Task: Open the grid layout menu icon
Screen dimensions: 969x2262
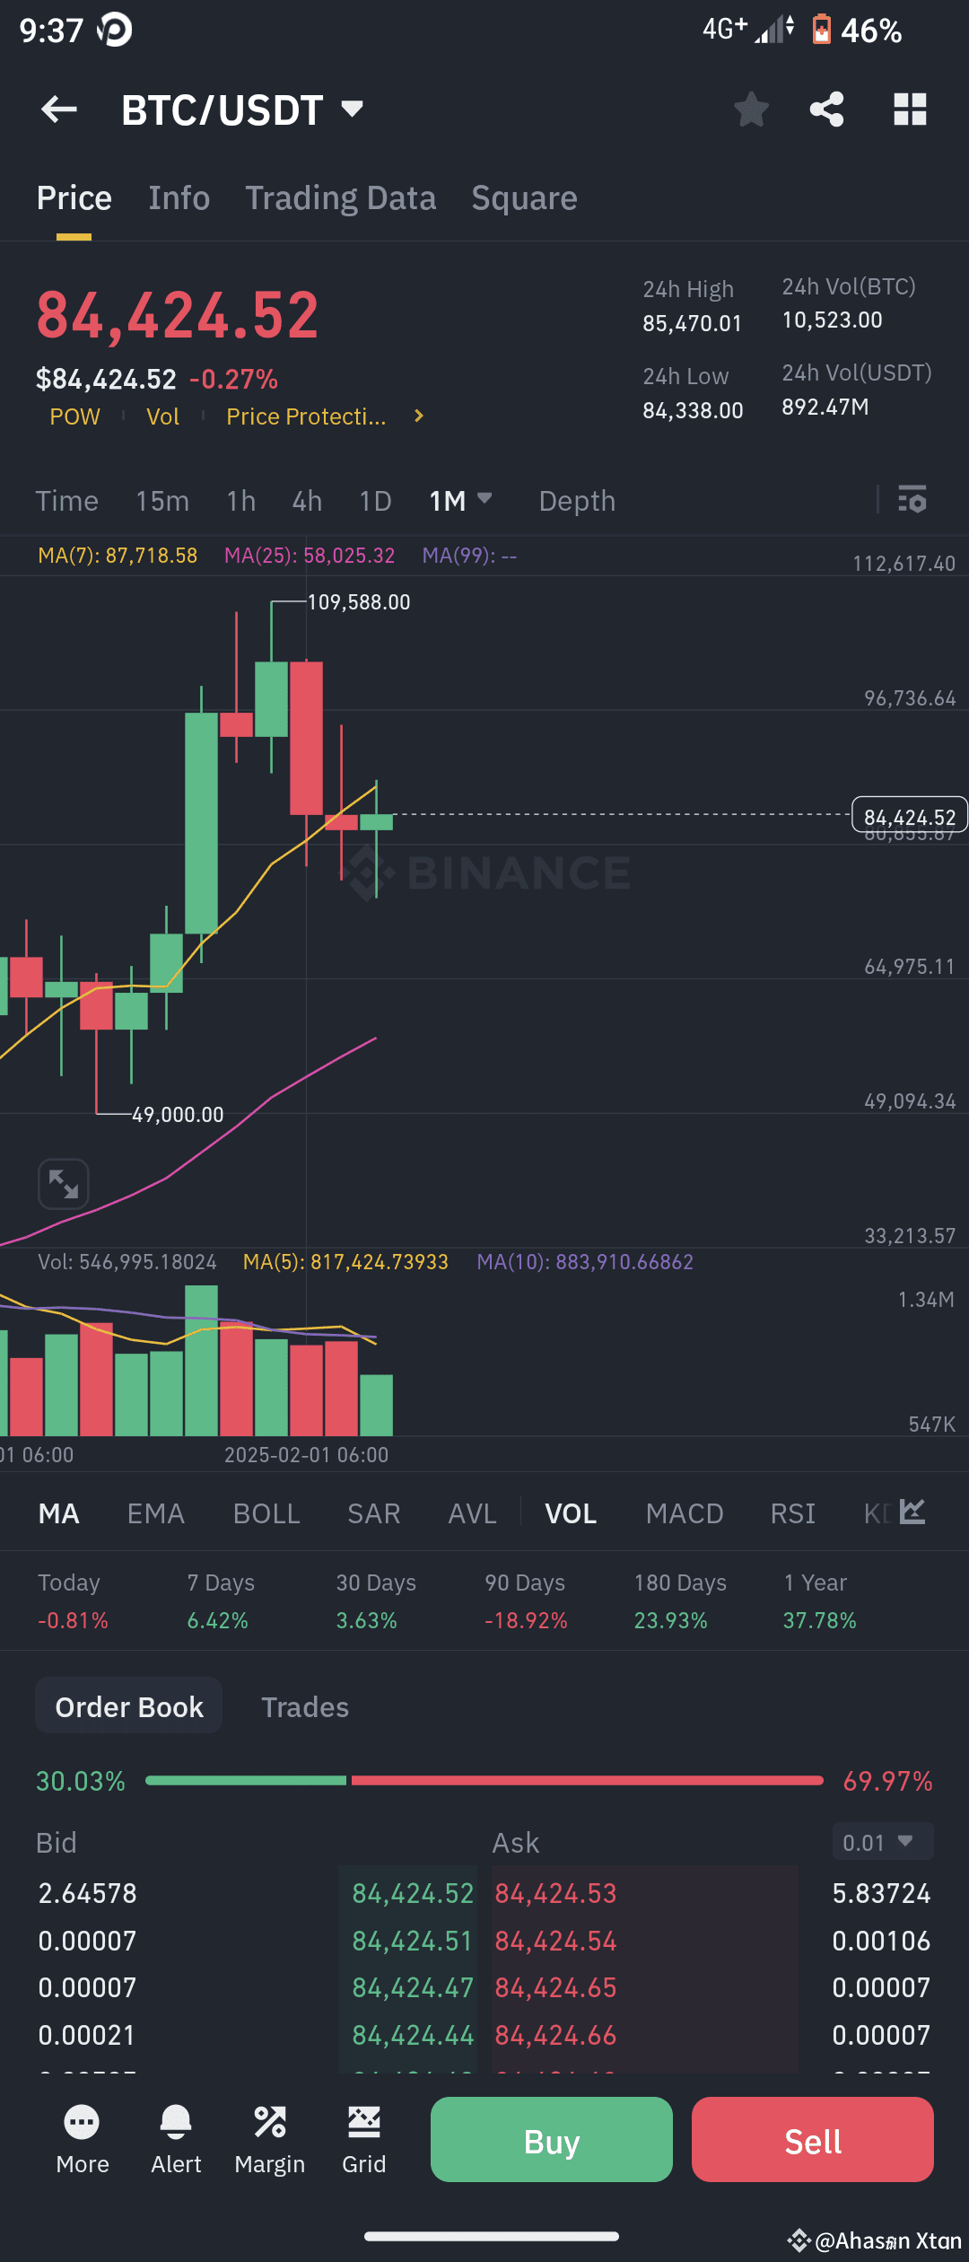Action: point(910,110)
